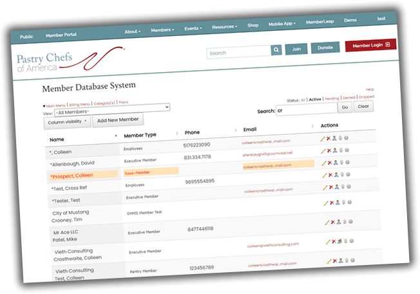The width and height of the screenshot is (420, 294).
Task: Open the Mobile App dropdown
Action: point(282,24)
